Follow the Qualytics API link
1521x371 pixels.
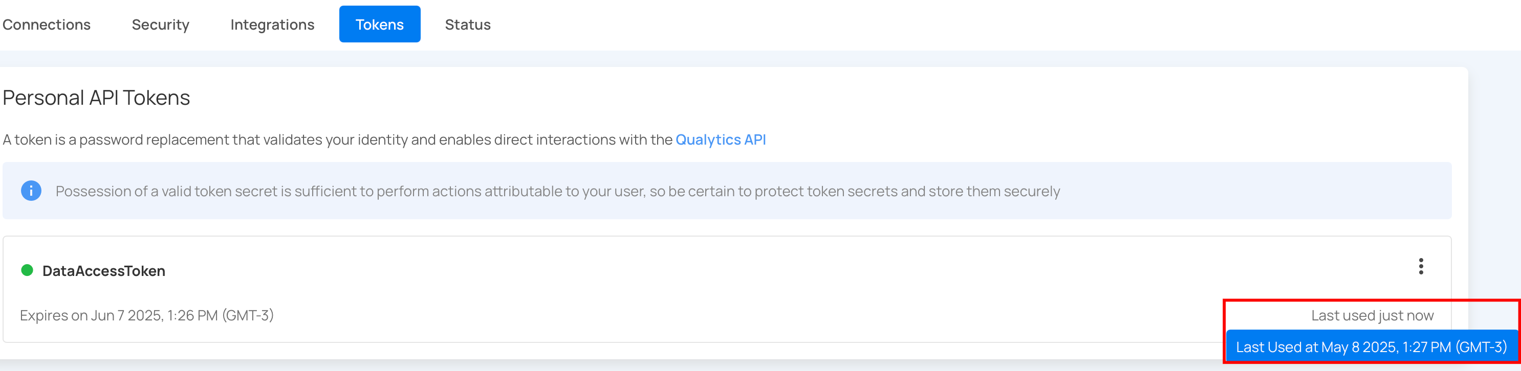click(721, 140)
